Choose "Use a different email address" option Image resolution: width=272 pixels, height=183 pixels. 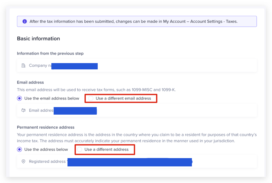[91, 98]
